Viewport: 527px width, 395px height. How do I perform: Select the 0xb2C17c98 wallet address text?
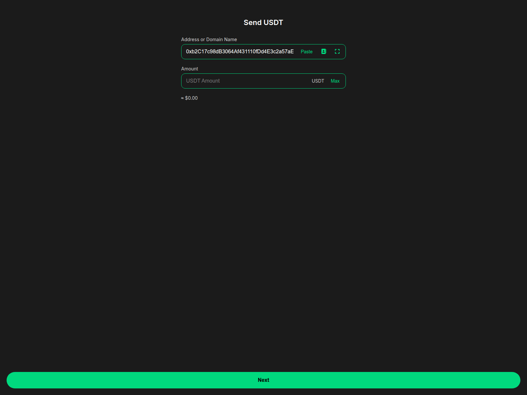[240, 52]
